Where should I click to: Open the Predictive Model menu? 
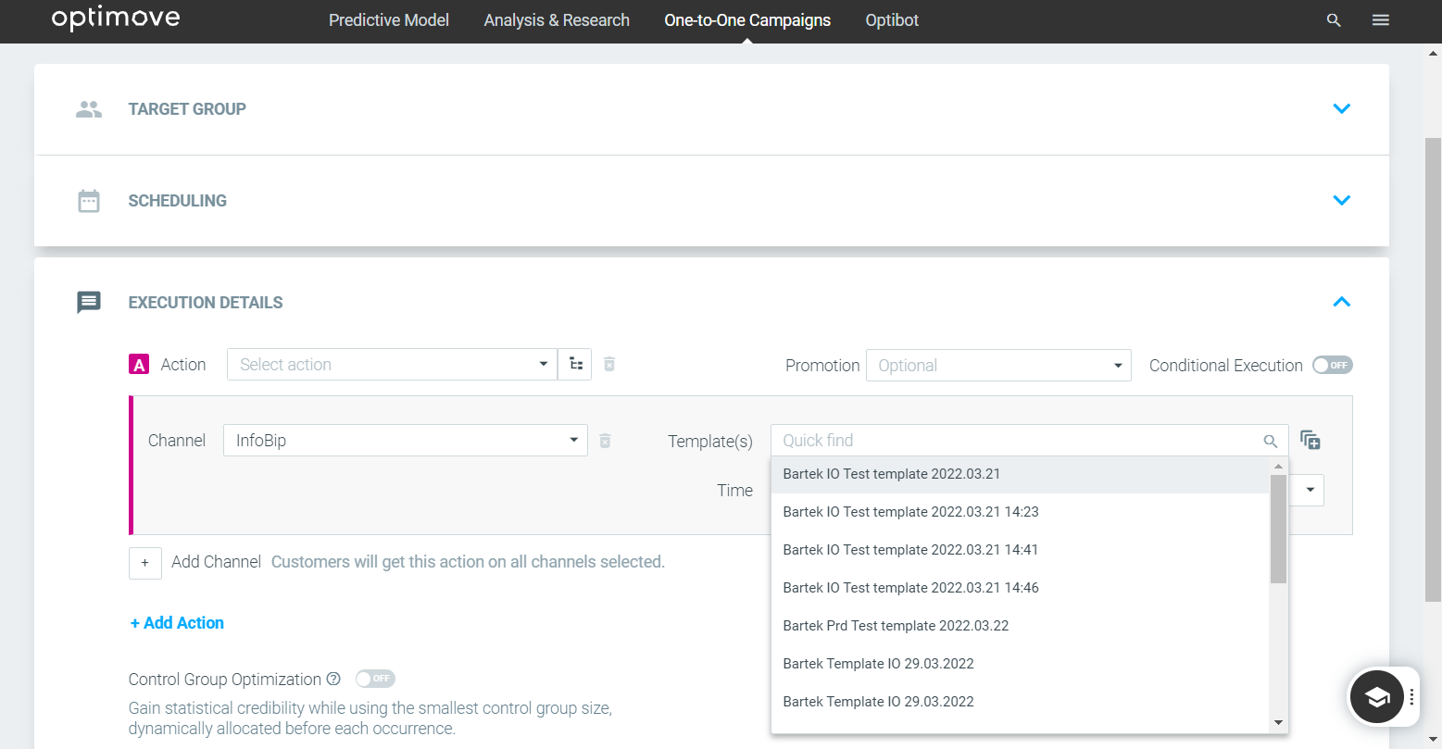[x=389, y=20]
